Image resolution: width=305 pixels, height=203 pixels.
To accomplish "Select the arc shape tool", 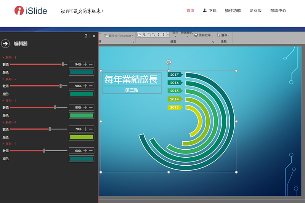I will (149, 35).
